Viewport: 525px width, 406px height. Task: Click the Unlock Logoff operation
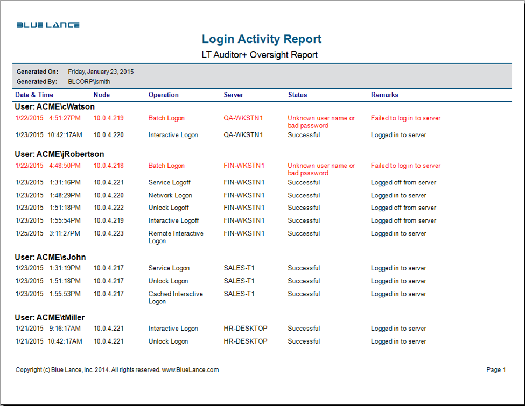pos(169,208)
